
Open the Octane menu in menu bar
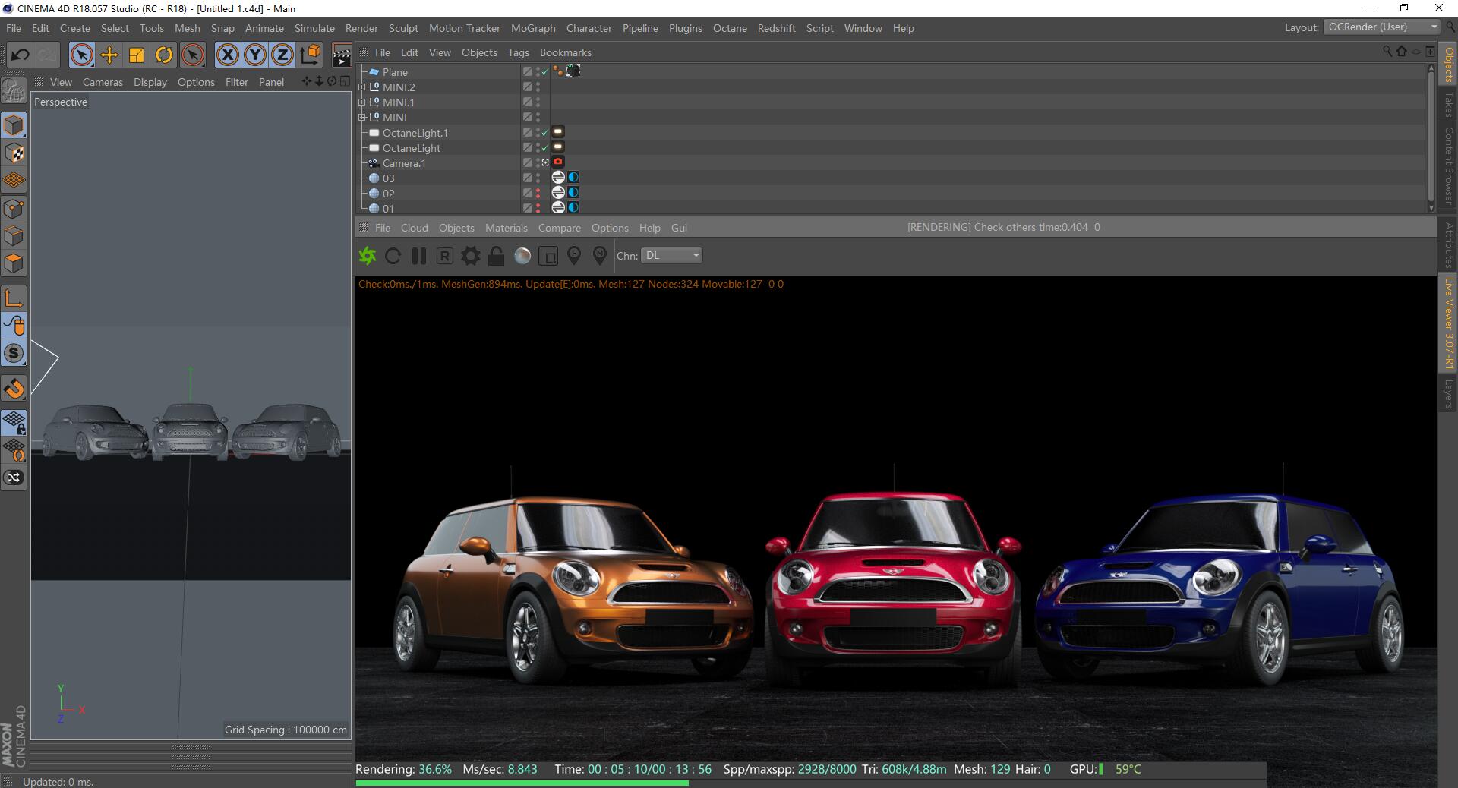pyautogui.click(x=729, y=28)
